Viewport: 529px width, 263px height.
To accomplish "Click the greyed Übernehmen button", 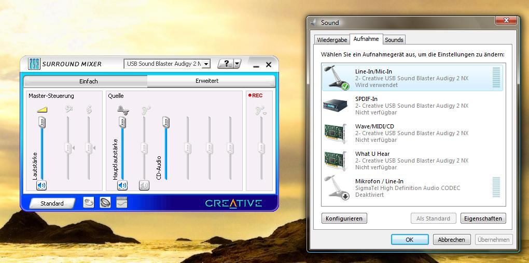I will (494, 240).
